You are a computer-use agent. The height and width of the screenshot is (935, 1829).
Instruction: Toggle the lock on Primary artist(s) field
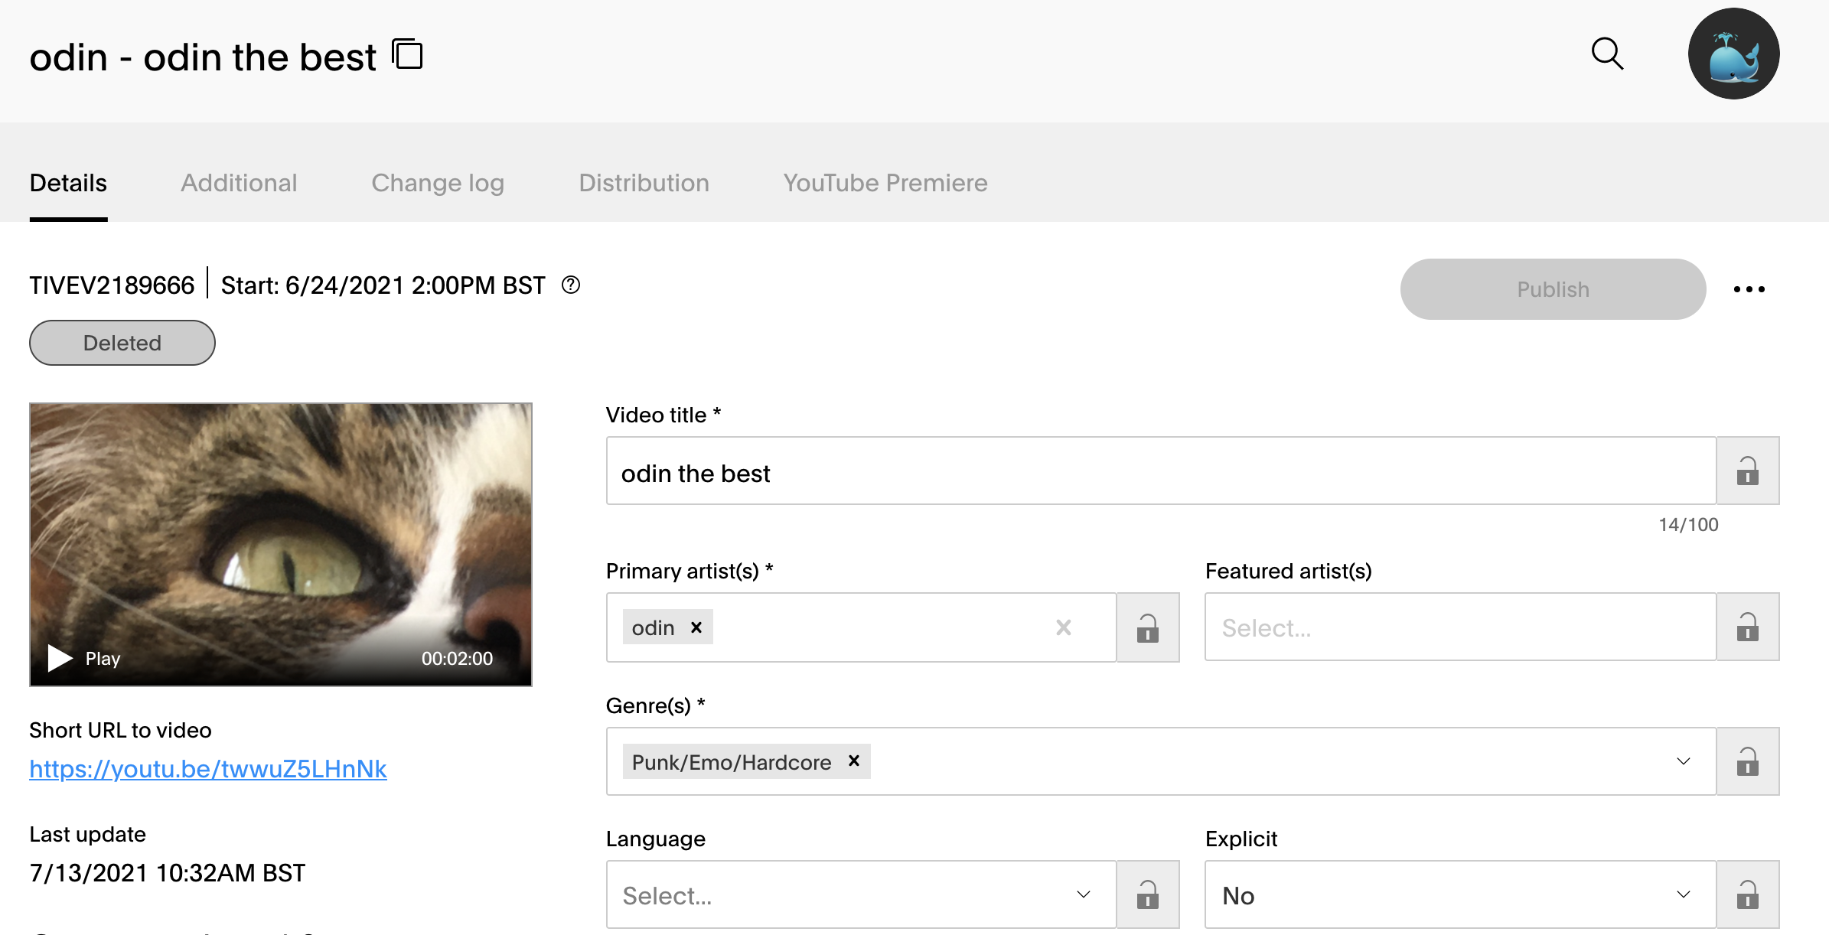click(1148, 627)
